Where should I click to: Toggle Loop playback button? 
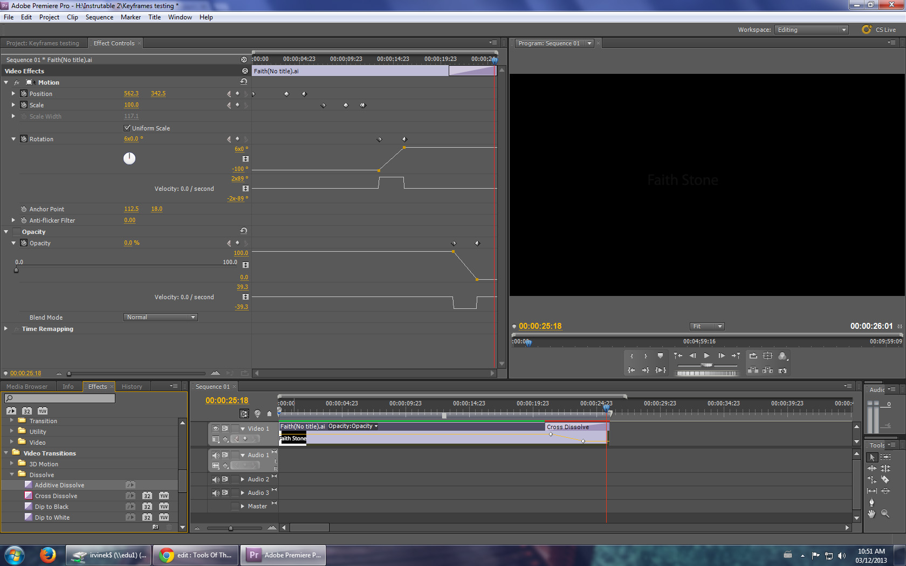(753, 356)
